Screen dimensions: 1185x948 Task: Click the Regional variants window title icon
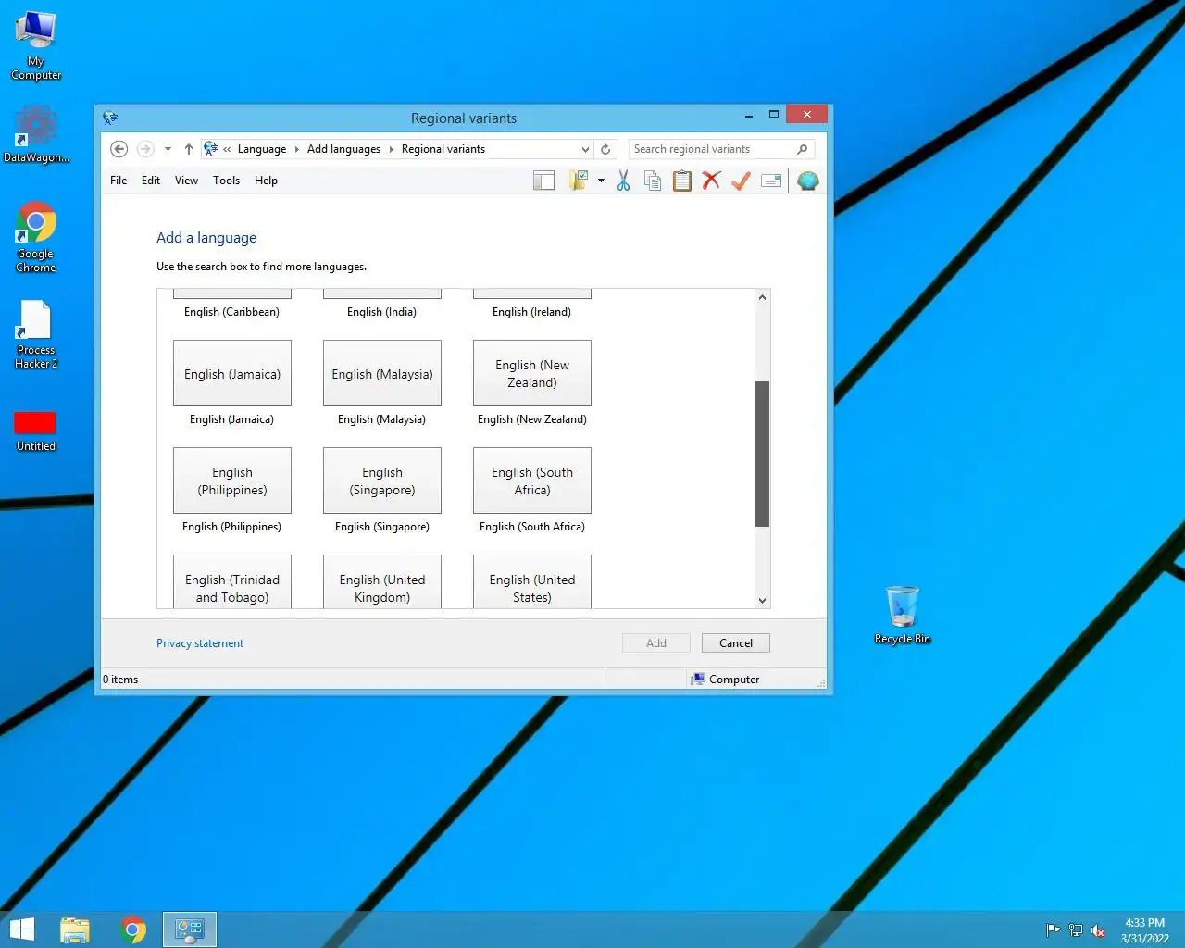tap(110, 118)
